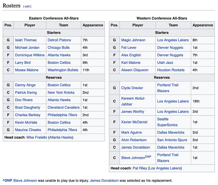Image resolution: width=218 pixels, height=185 pixels.
Task: Click Denver Nuggets in Fat Lever row
Action: click(x=170, y=47)
